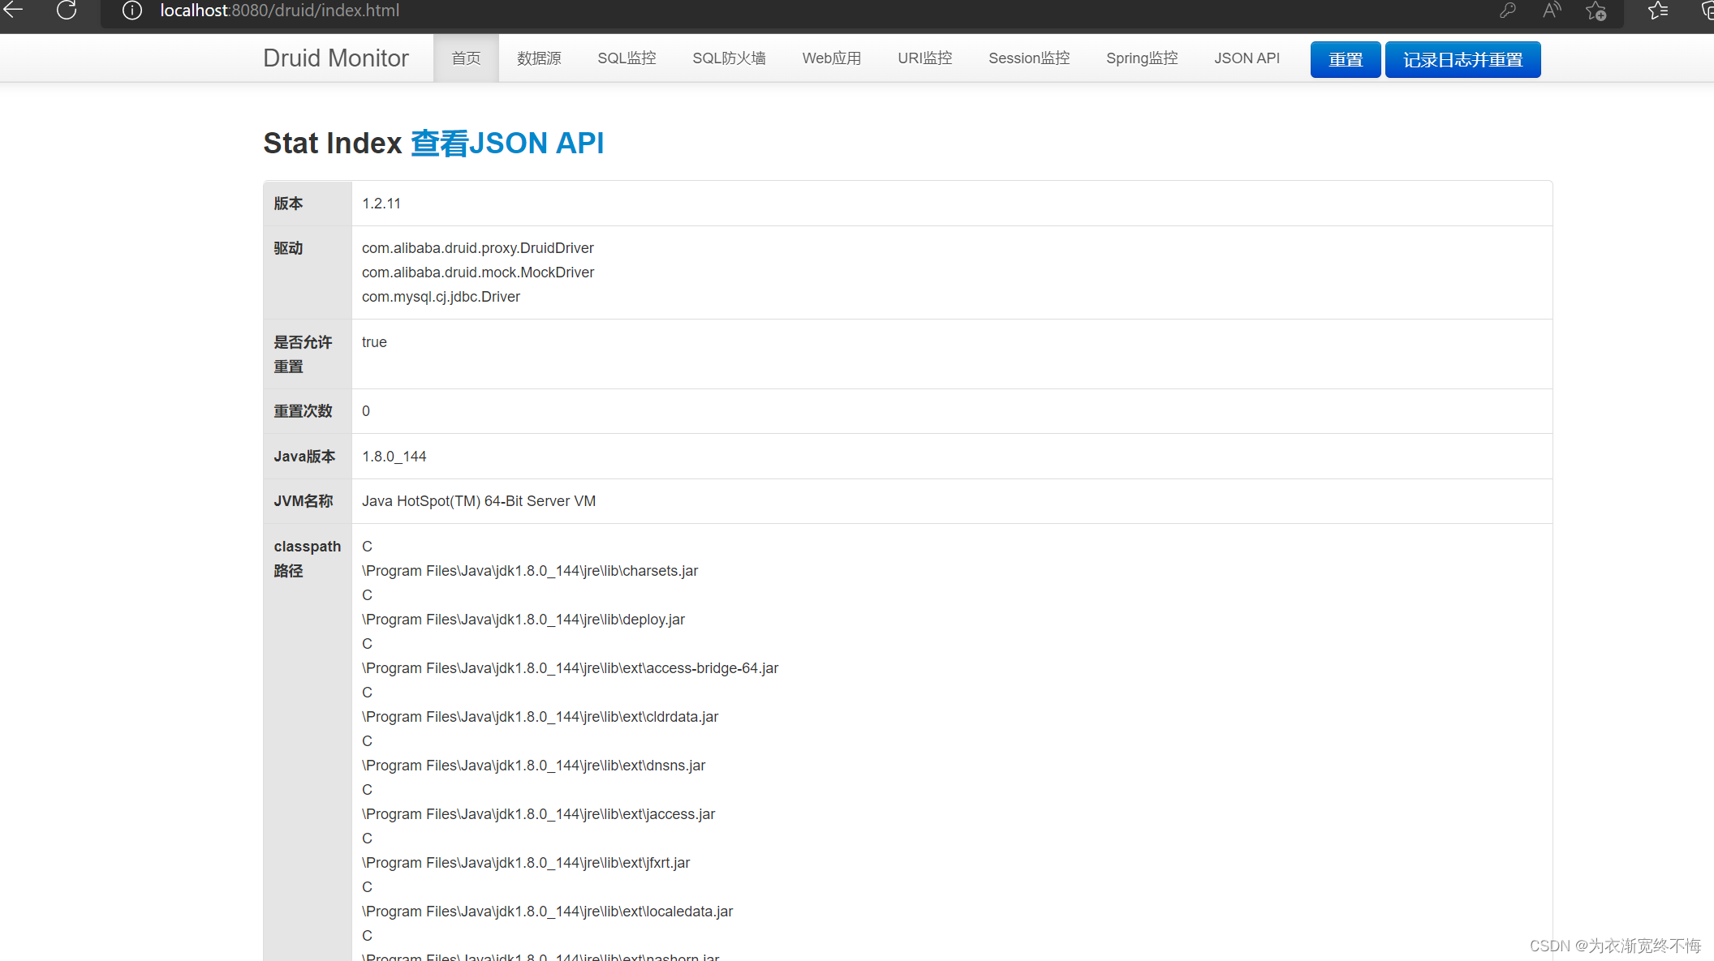View the Spring监控 tab
1714x961 pixels.
pos(1142,58)
